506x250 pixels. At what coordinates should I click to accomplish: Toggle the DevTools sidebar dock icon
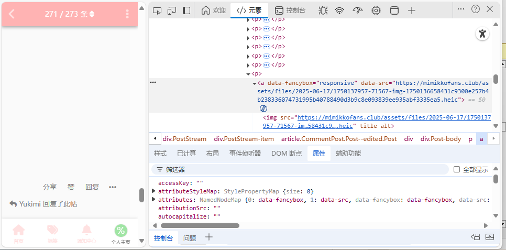pyautogui.click(x=186, y=10)
